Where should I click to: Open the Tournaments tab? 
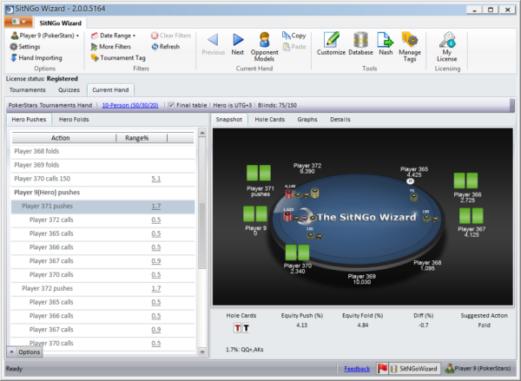[27, 89]
